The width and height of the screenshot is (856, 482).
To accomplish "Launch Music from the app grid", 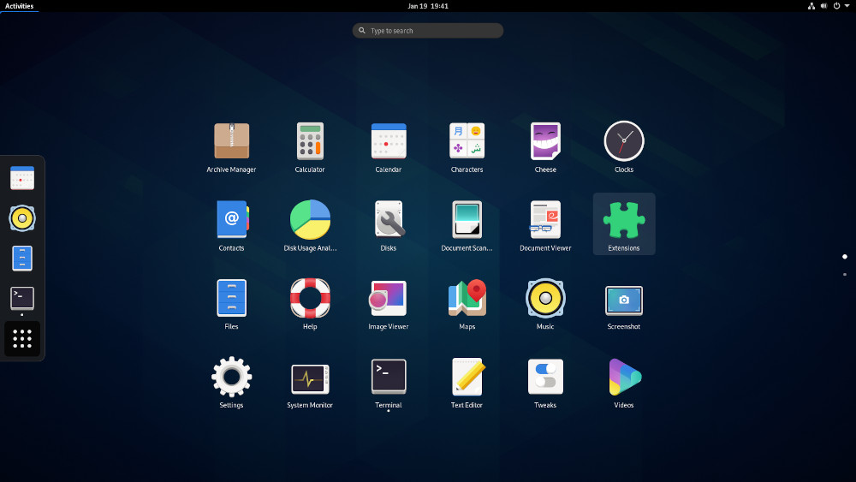I will point(545,303).
